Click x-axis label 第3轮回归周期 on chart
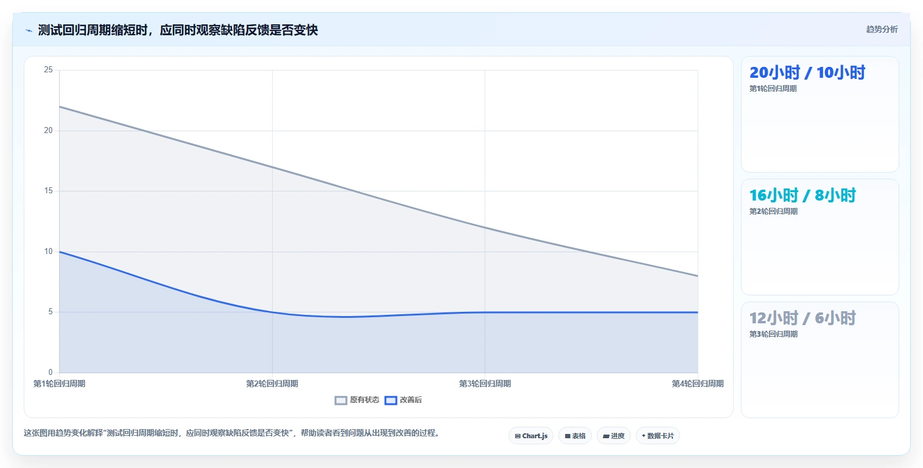Screen dimensions: 923x468 [485, 384]
